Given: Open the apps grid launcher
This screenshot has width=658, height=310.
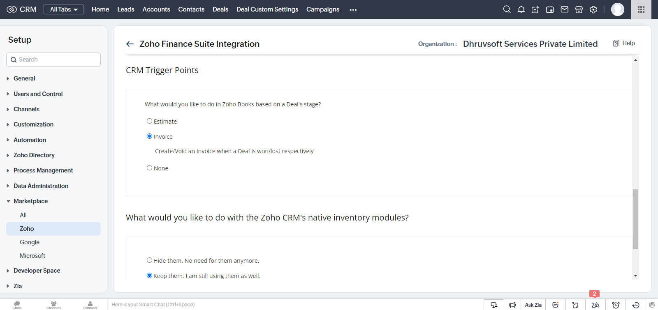Looking at the screenshot, I should tap(641, 9).
